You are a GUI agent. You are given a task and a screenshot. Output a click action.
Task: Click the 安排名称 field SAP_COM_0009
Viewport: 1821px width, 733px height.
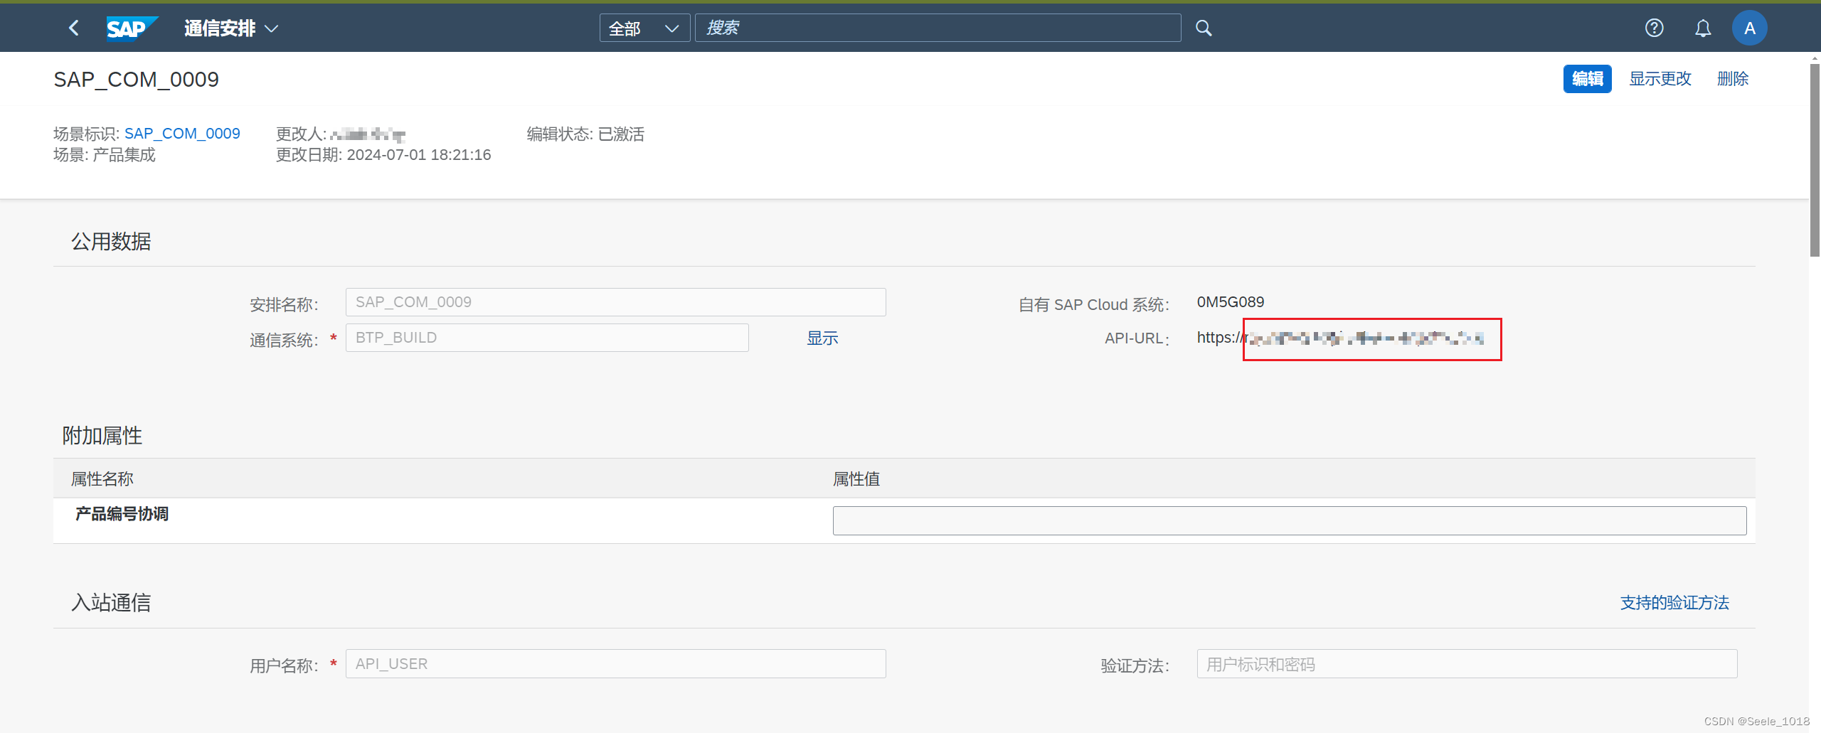click(615, 302)
